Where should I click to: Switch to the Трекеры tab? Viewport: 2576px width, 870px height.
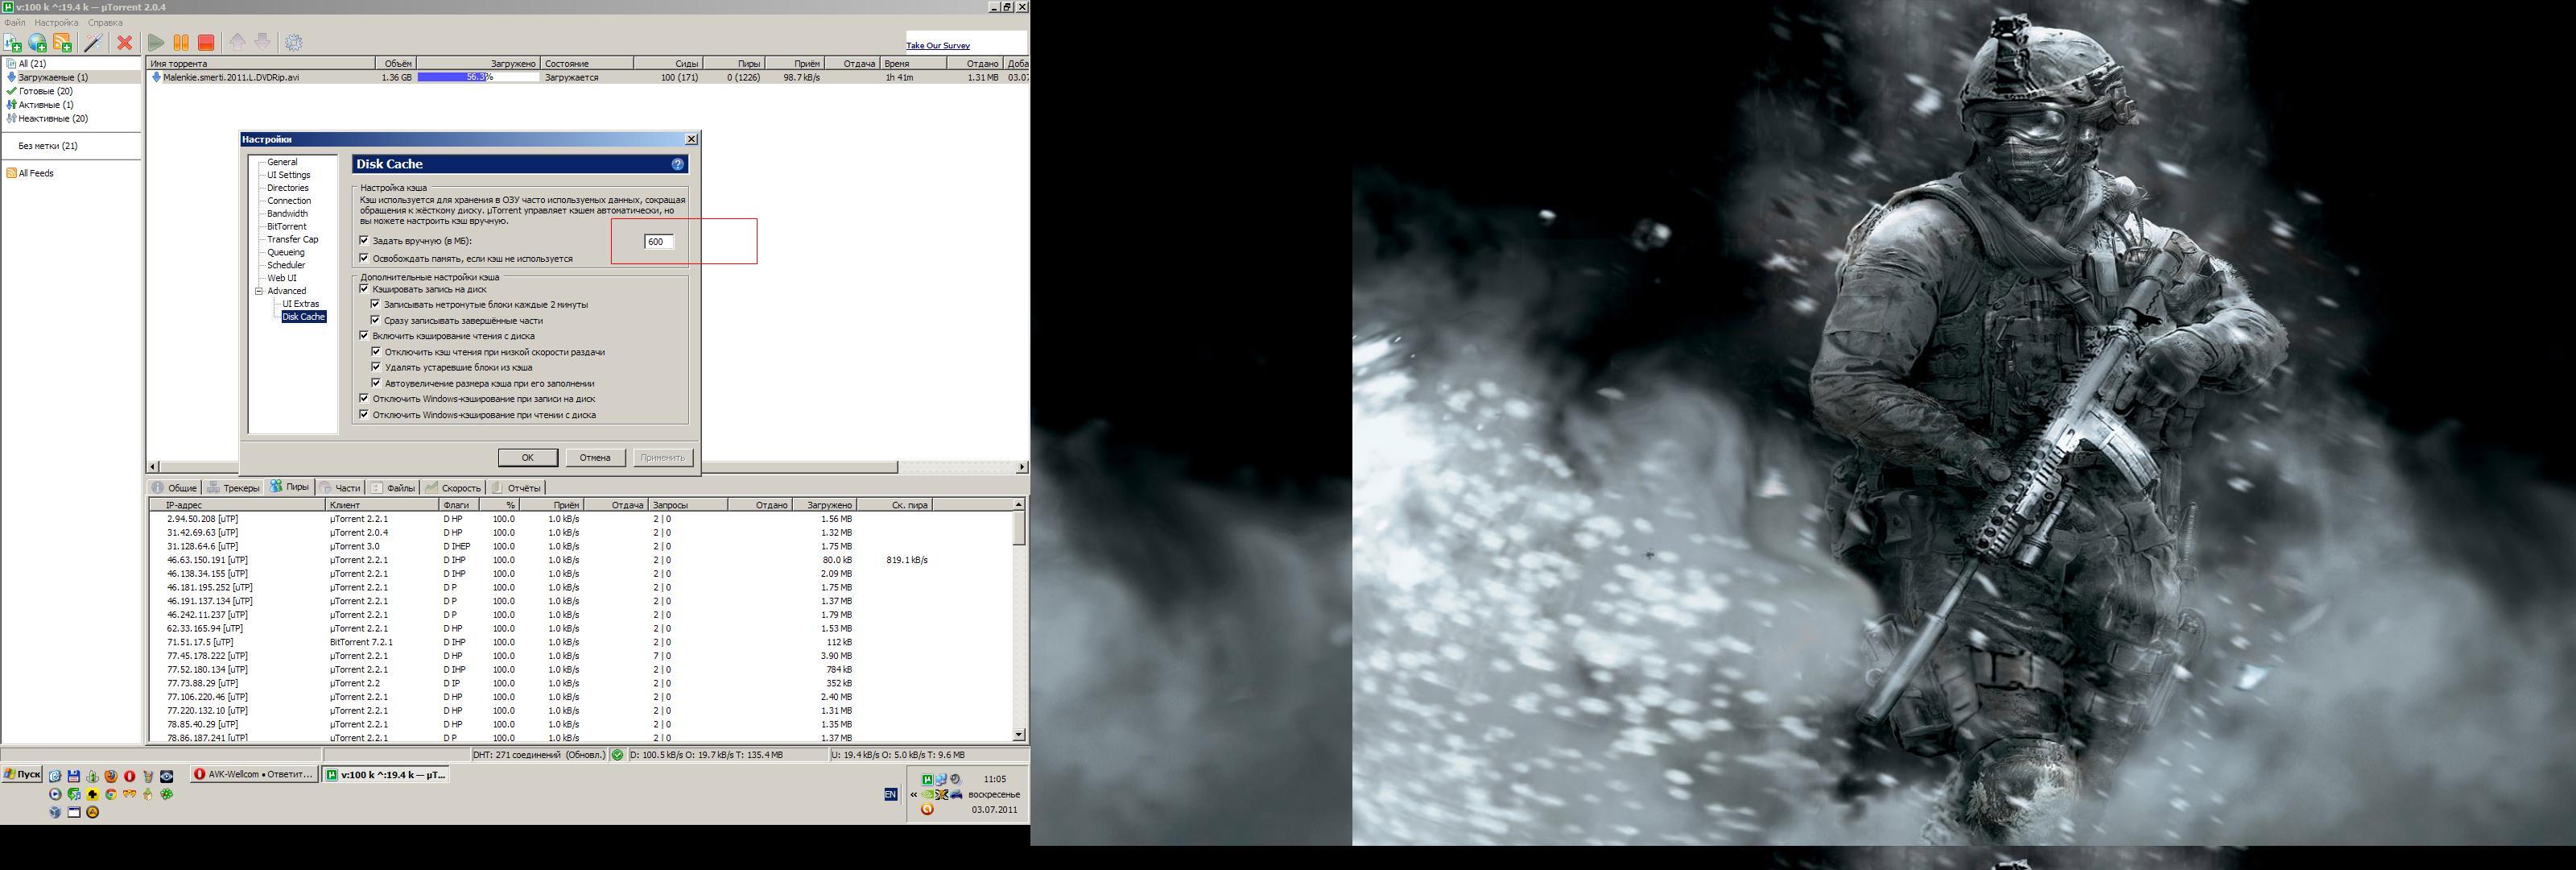234,487
